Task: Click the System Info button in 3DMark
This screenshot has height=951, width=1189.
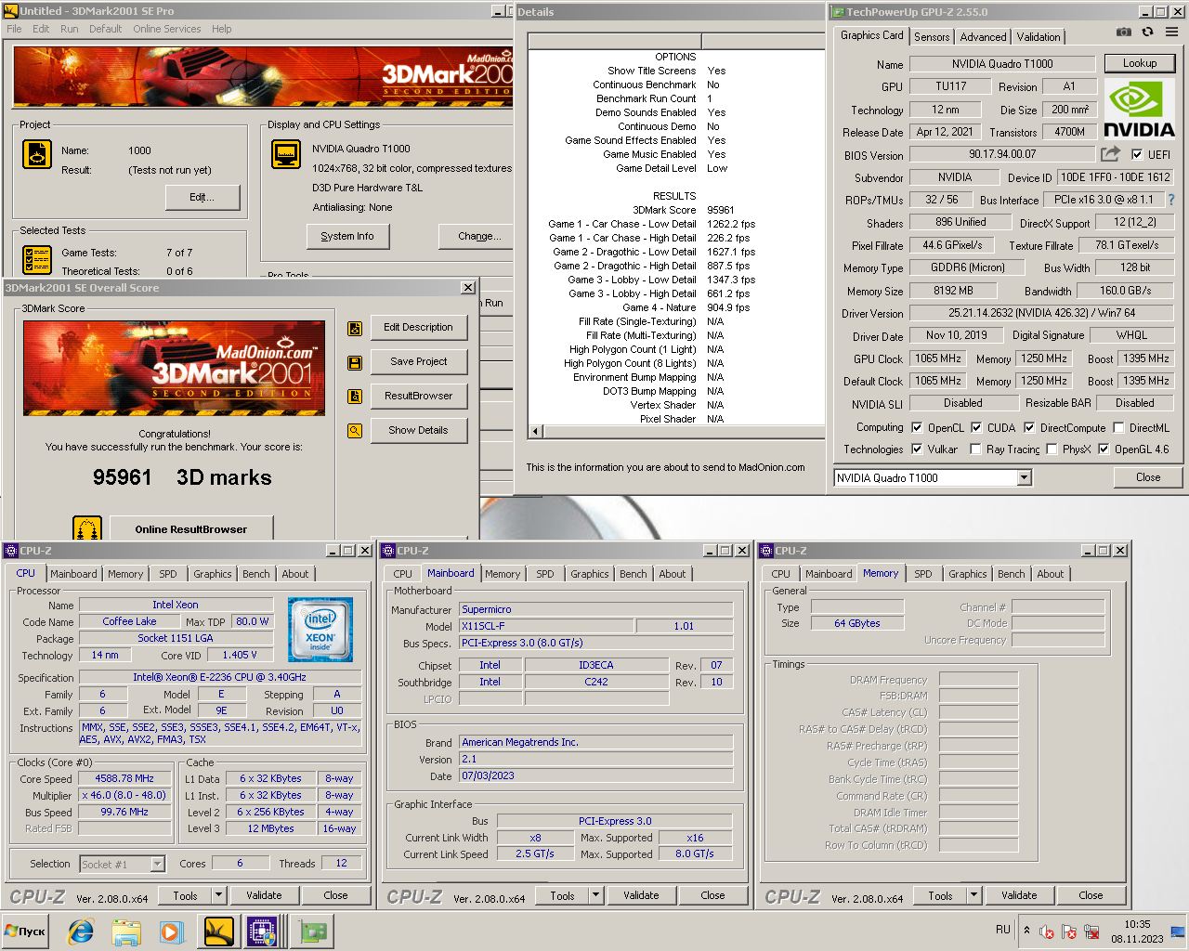Action: [x=347, y=237]
